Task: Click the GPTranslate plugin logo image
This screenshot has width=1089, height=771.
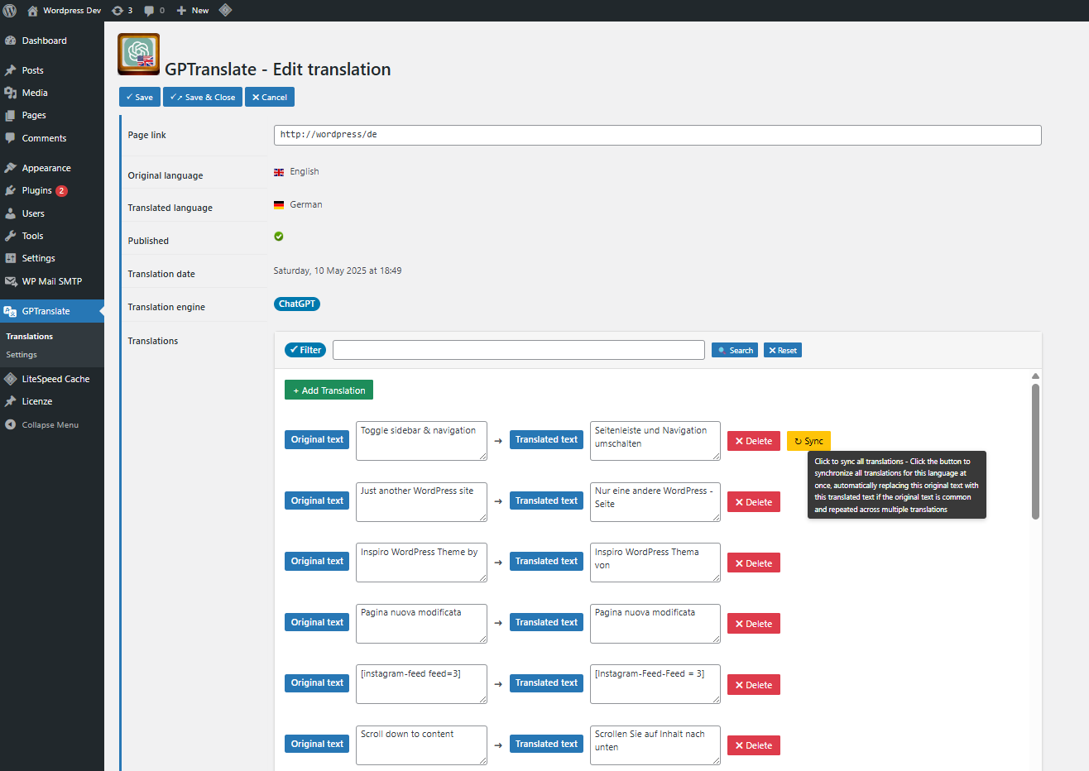Action: pos(138,54)
